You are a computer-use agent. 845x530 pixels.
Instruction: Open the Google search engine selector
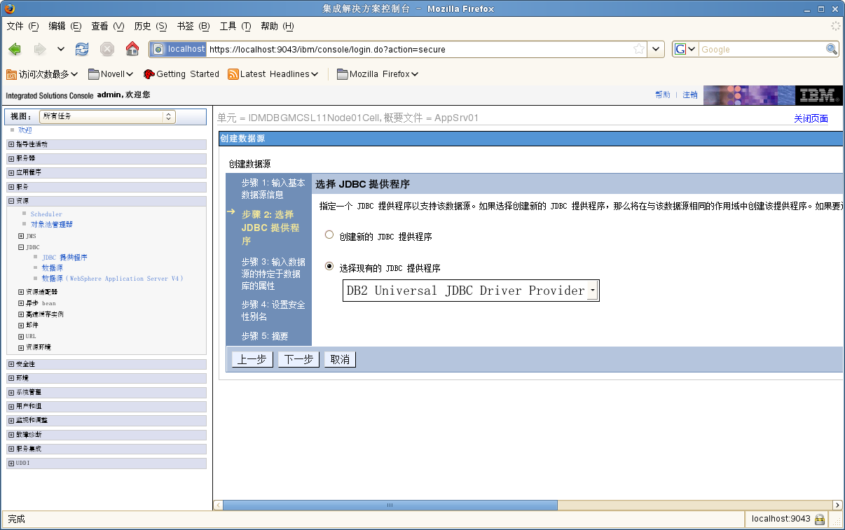coord(685,49)
